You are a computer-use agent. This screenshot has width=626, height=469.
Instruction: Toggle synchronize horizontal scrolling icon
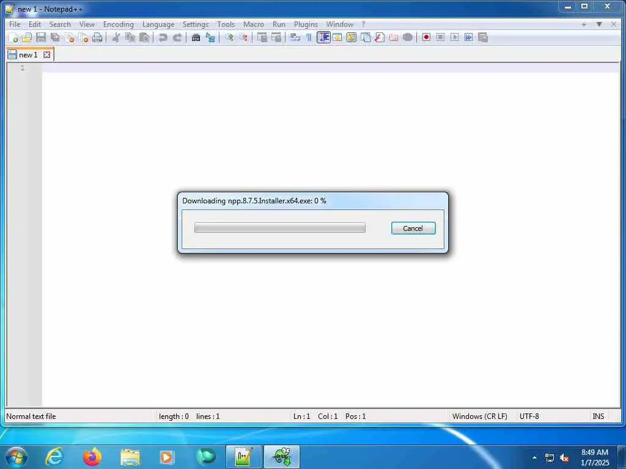click(276, 37)
